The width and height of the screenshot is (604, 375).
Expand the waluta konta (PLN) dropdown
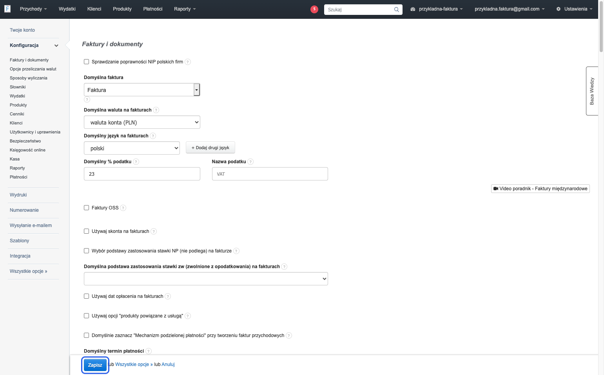click(x=142, y=122)
